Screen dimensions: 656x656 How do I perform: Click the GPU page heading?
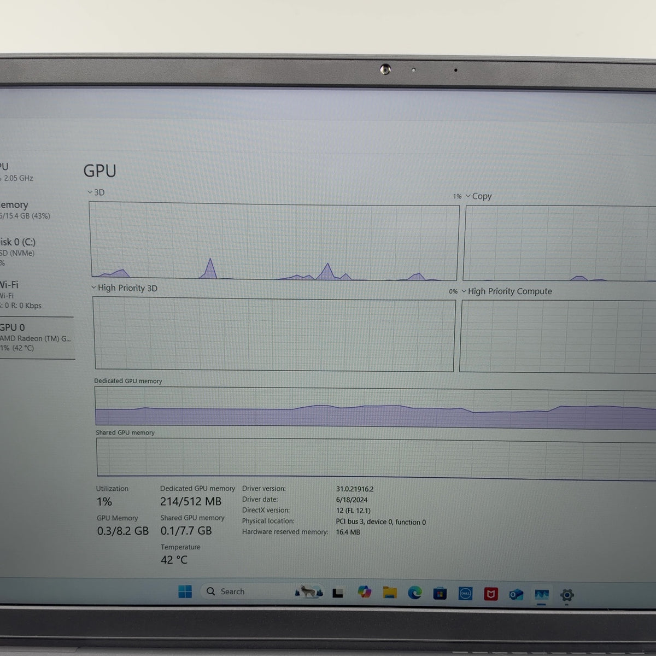click(100, 171)
